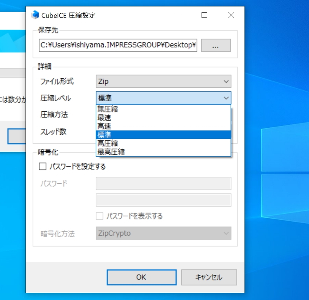Viewport: 309px width, 300px height.
Task: Click the first password input field
Action: (x=163, y=183)
